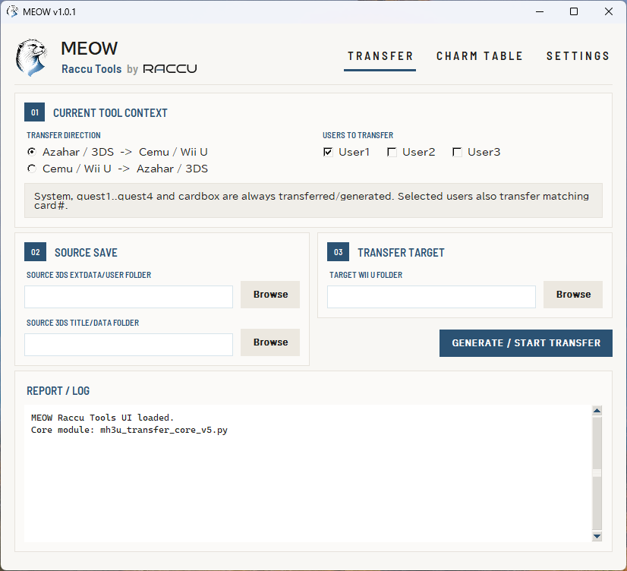Enable the User2 checkbox
This screenshot has height=571, width=627.
pyautogui.click(x=392, y=152)
